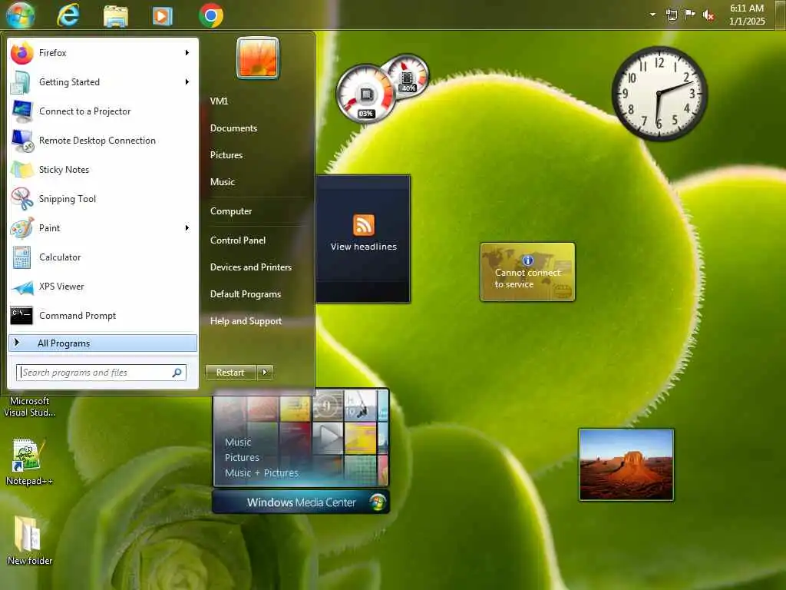Open Help and Support
The width and height of the screenshot is (786, 590).
tap(246, 321)
